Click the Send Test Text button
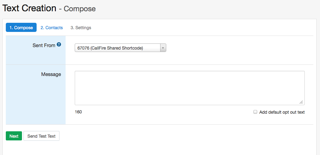The width and height of the screenshot is (320, 155). [41, 136]
